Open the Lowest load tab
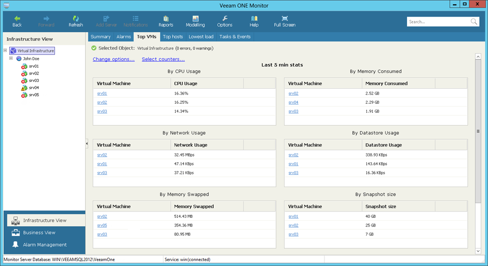 coord(201,37)
